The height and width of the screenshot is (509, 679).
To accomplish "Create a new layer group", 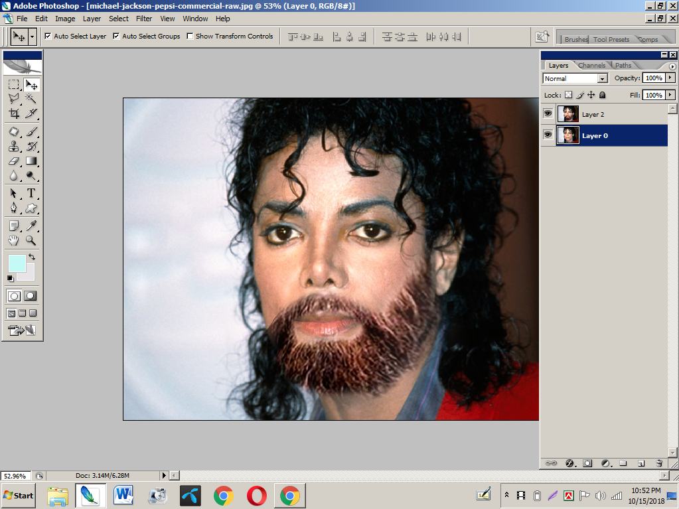I will 623,463.
